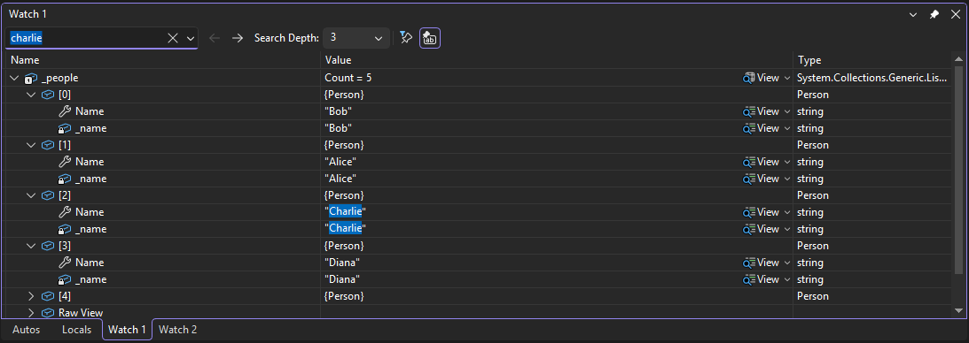Click the scrollbar down arrow
Image resolution: width=969 pixels, height=343 pixels.
[x=958, y=311]
